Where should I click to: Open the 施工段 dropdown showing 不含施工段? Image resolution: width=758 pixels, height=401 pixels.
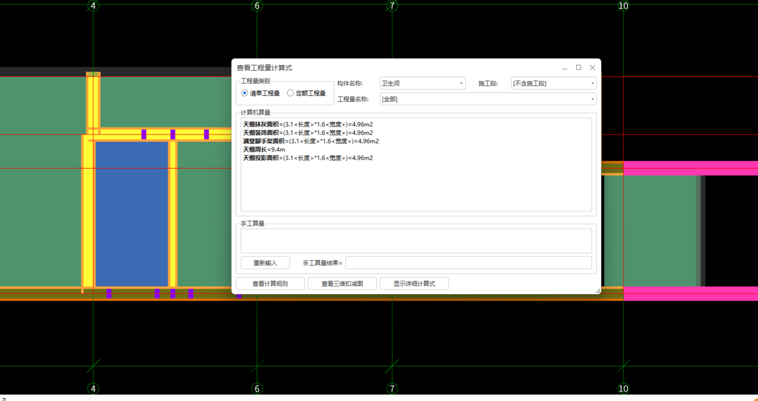point(553,83)
